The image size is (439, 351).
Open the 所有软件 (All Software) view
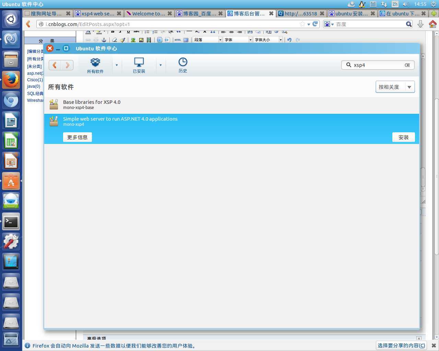coord(95,65)
